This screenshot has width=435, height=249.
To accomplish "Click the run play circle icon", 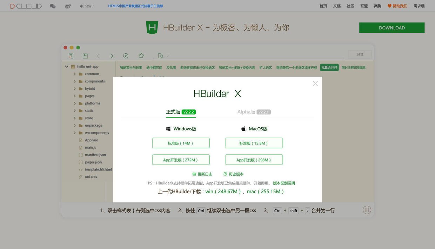I will click(x=126, y=56).
